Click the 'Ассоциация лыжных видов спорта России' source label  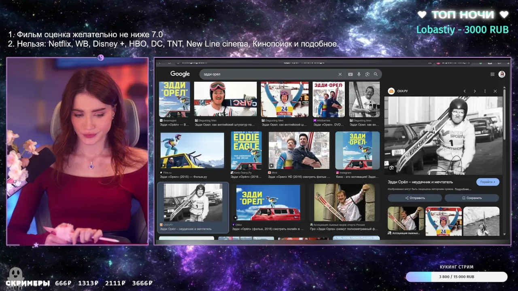[x=339, y=225]
